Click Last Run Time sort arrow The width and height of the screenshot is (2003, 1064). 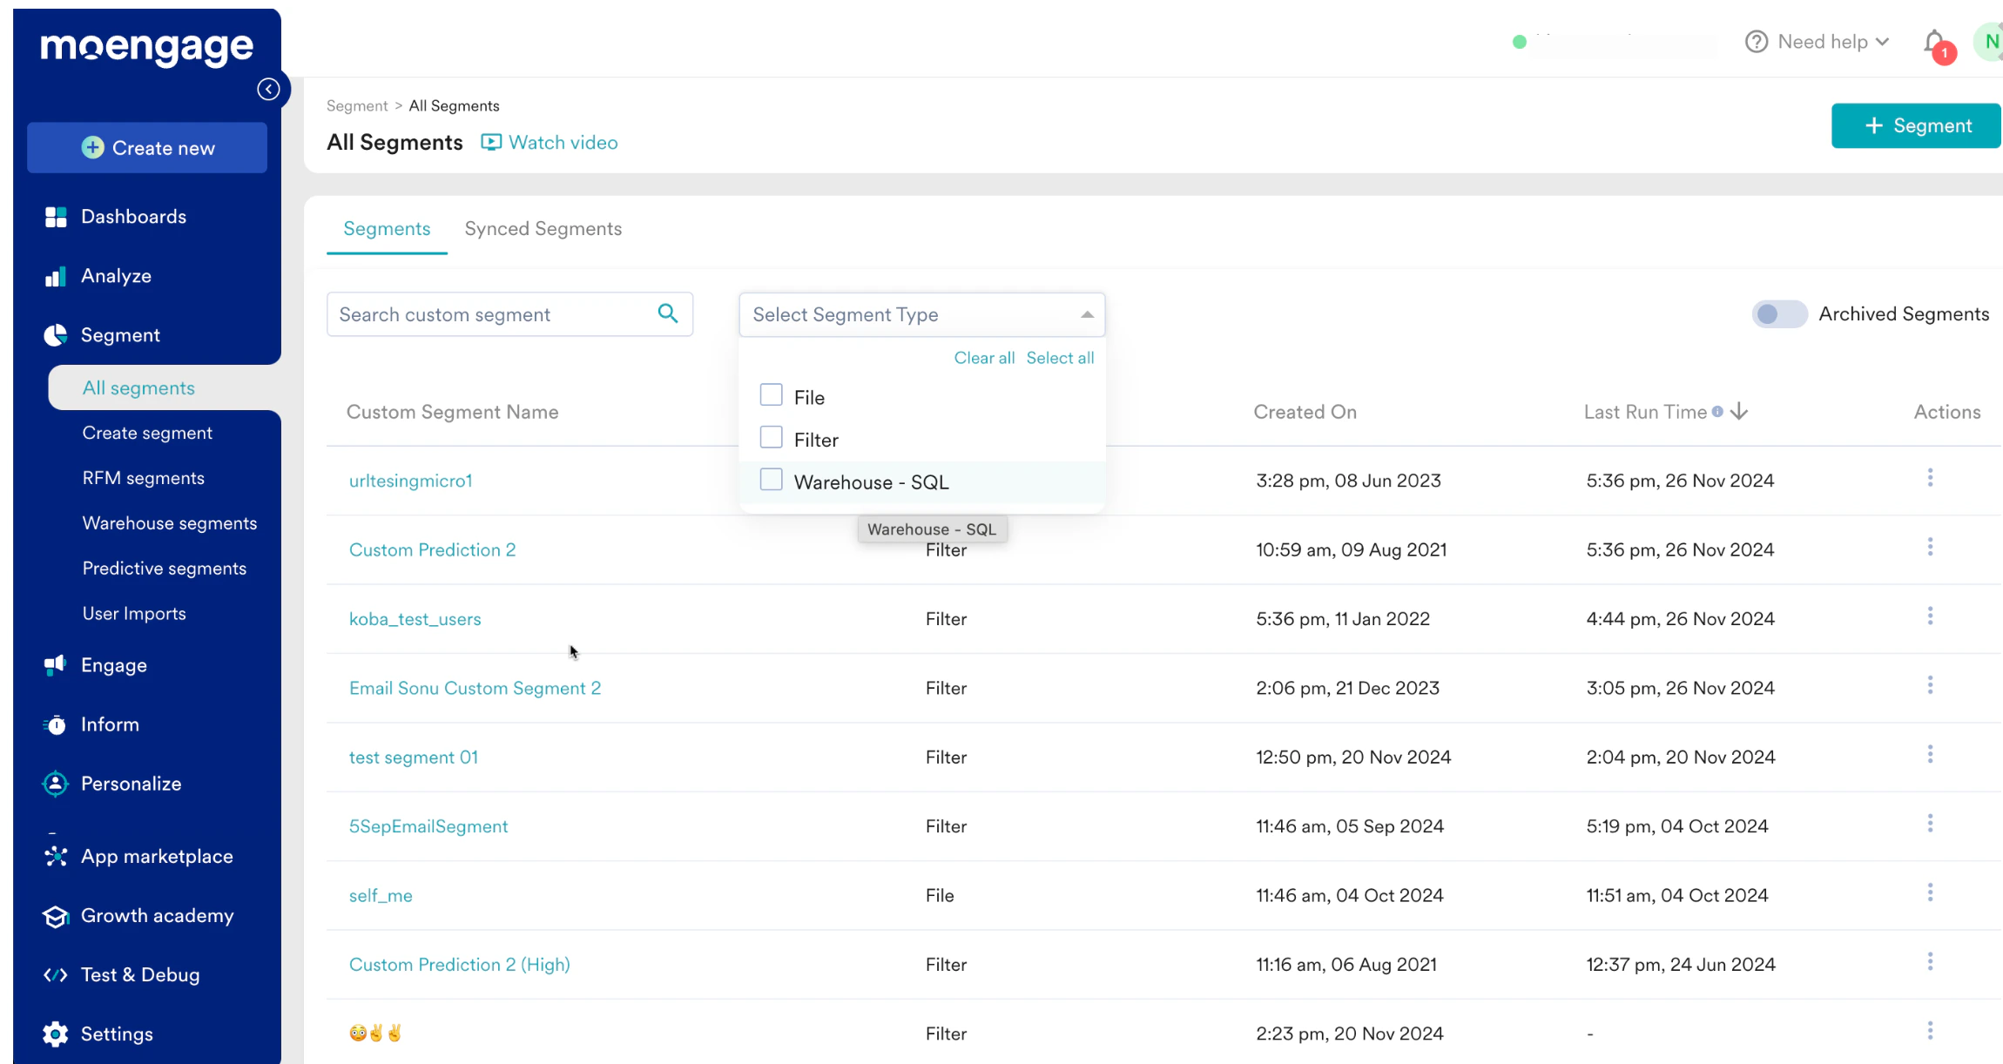click(x=1739, y=412)
